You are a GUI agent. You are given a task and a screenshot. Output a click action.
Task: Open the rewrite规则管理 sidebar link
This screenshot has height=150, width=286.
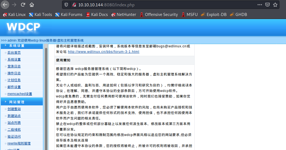[x=19, y=143]
